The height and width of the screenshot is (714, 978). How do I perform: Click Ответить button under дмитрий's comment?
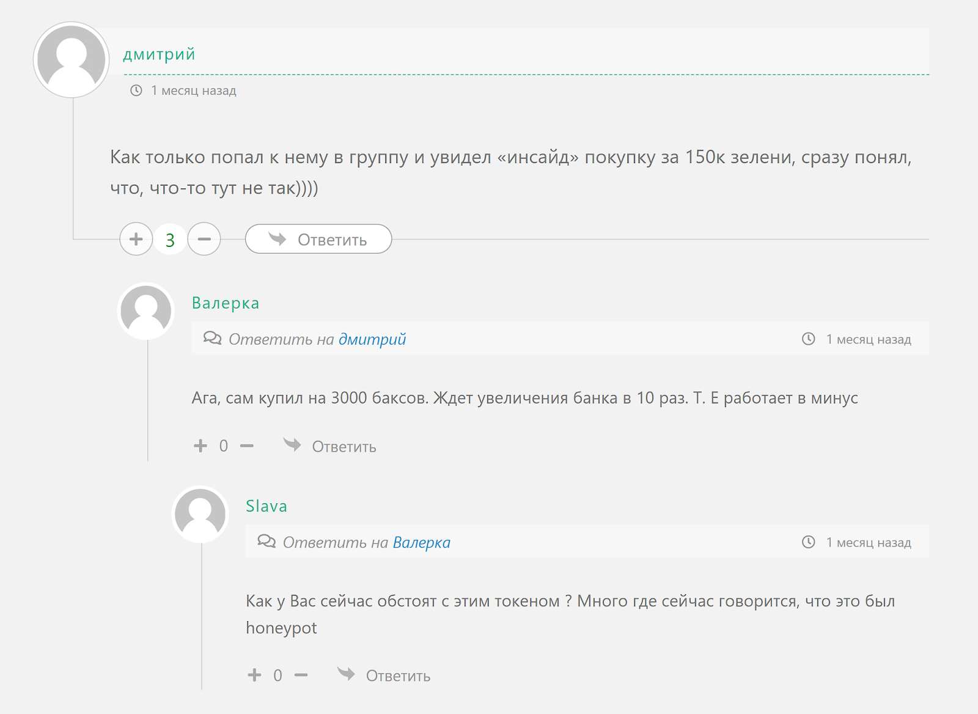point(318,239)
